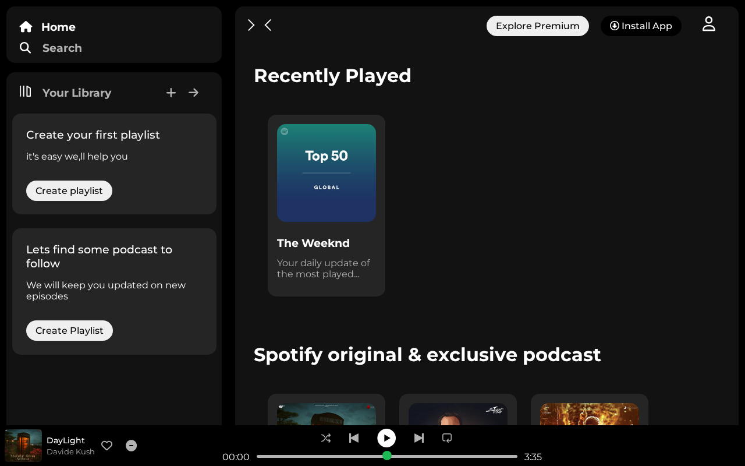This screenshot has height=466, width=745.
Task: Click the green knob on the song progress bar
Action: tap(387, 456)
